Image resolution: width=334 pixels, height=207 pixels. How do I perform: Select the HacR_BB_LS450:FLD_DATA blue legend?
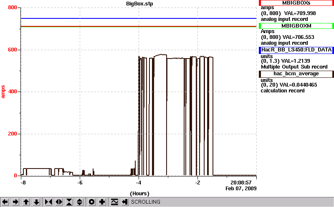(x=296, y=50)
